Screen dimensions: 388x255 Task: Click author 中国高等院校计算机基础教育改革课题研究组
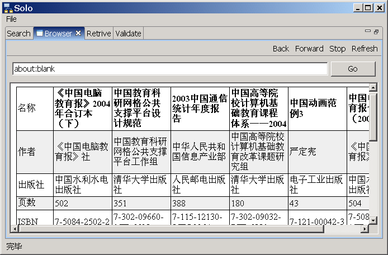point(259,152)
